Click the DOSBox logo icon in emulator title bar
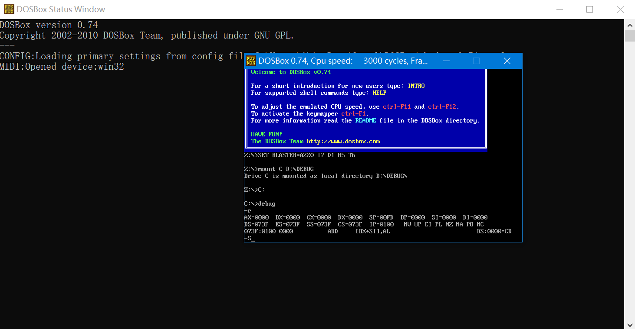635x329 pixels. [250, 61]
